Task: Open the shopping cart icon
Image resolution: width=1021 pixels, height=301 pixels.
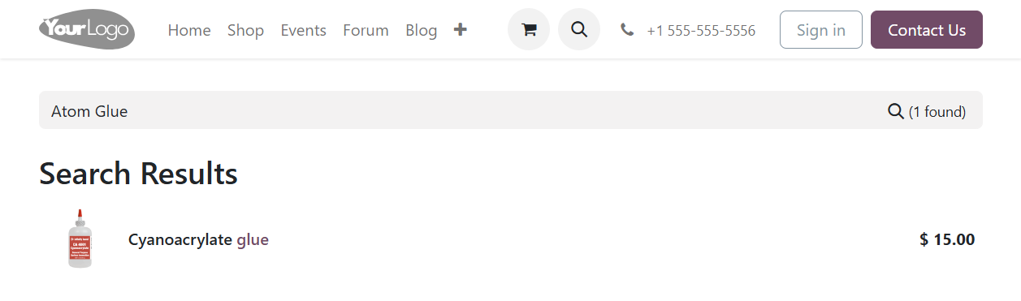Action: point(529,30)
